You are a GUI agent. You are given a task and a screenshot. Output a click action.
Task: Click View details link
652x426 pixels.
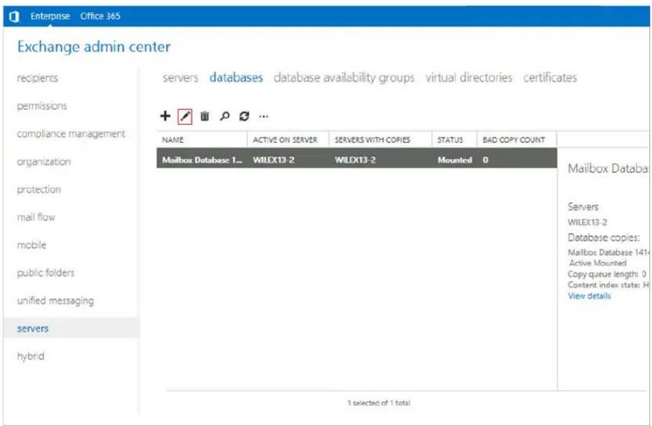pyautogui.click(x=589, y=296)
